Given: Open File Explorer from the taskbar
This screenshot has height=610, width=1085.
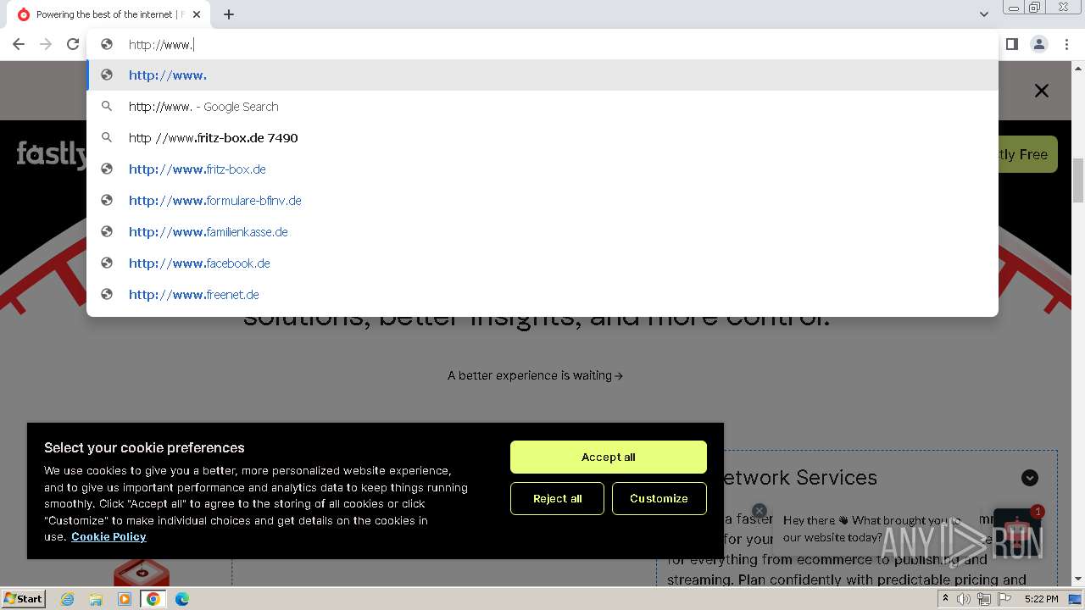Looking at the screenshot, I should (96, 599).
